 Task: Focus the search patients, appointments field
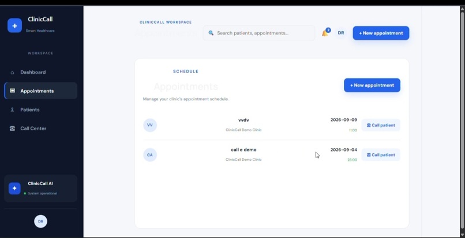pos(259,33)
